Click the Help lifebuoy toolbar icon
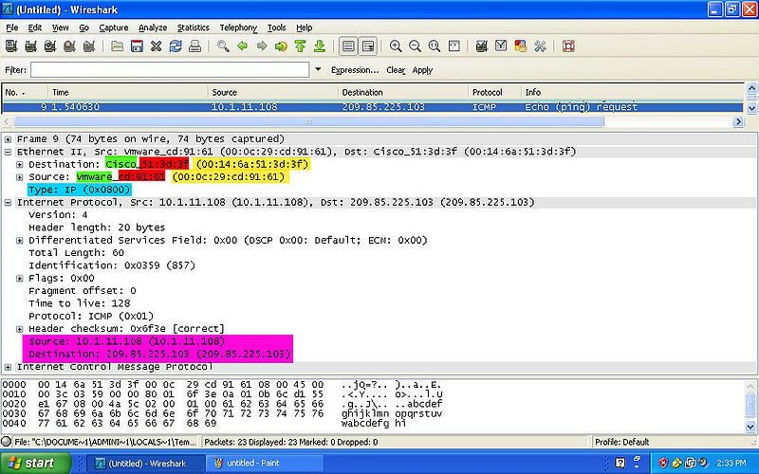759x474 pixels. pyautogui.click(x=569, y=46)
